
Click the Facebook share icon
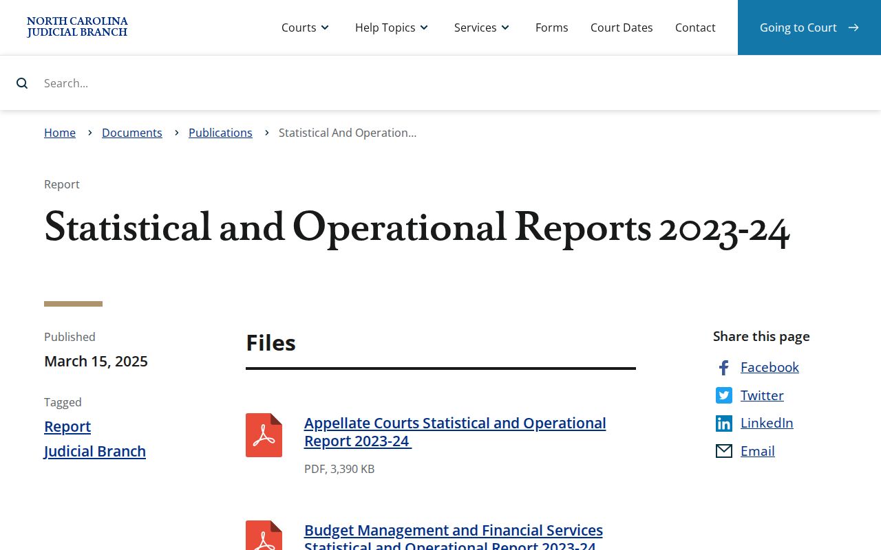723,368
